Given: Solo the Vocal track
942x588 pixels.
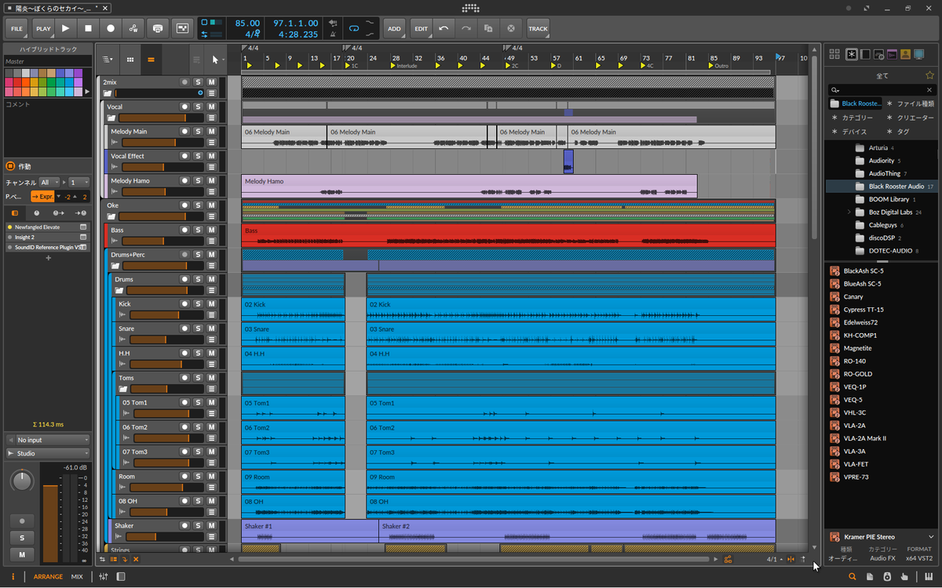Looking at the screenshot, I should 198,107.
